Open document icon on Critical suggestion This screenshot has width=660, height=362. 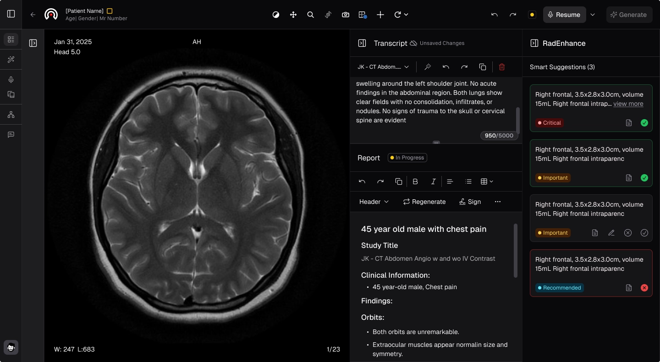click(629, 123)
